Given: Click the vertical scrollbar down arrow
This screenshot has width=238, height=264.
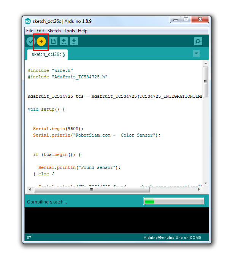Looking at the screenshot, I should point(206,183).
